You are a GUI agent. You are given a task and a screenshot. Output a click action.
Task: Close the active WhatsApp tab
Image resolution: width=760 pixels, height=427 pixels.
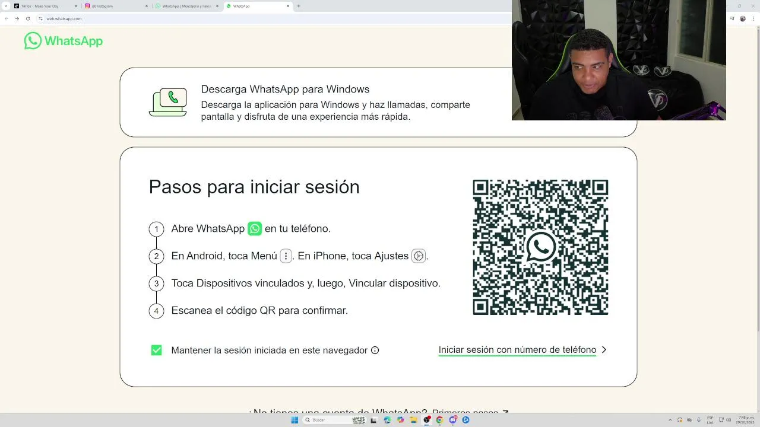click(288, 6)
